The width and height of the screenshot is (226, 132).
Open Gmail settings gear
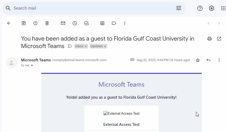[211, 8]
